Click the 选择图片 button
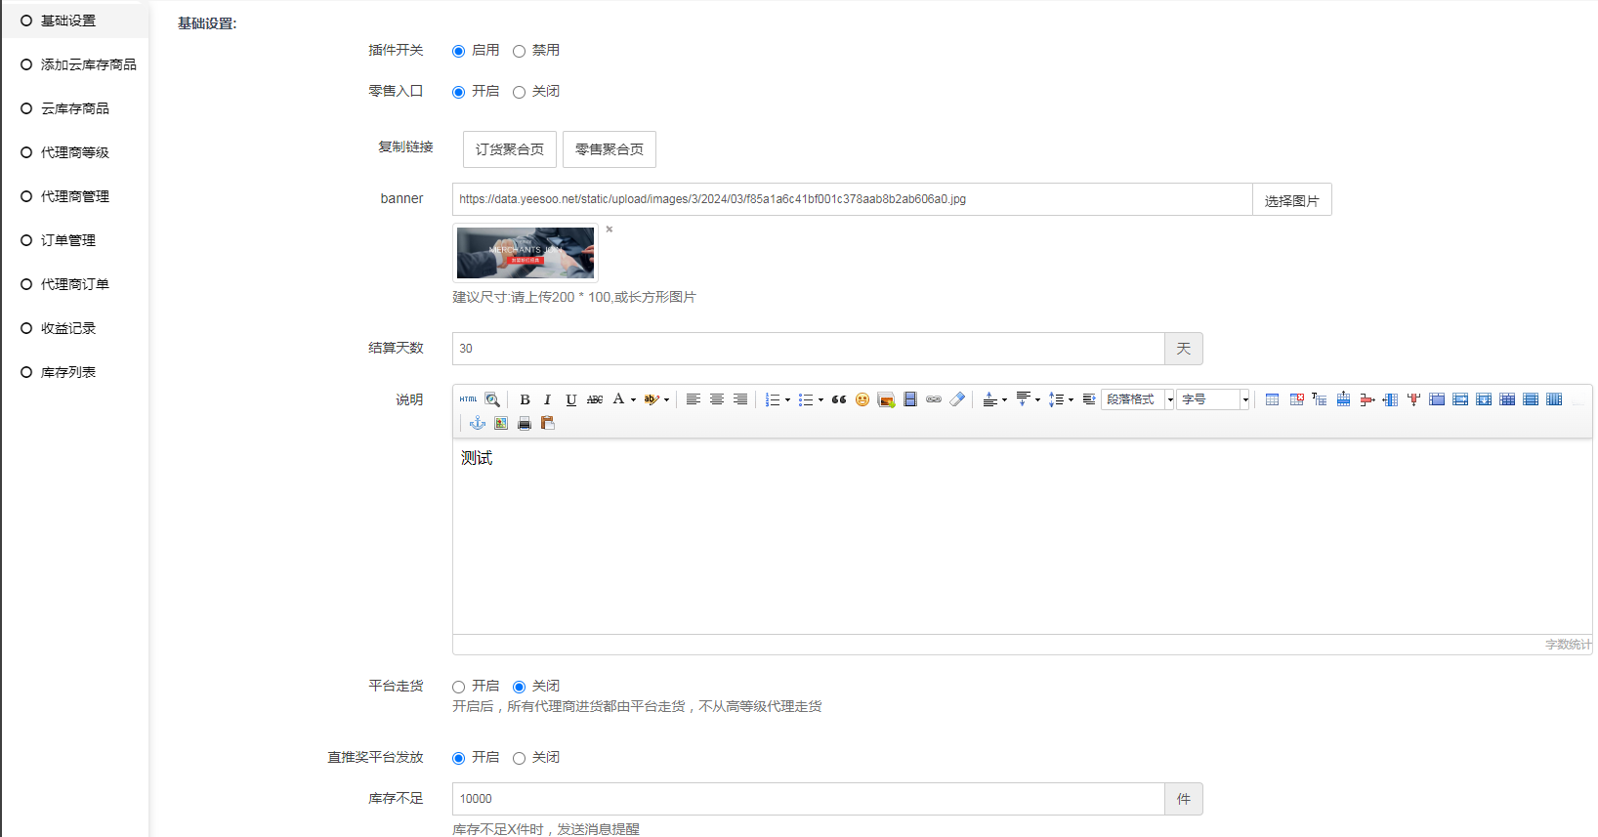This screenshot has height=837, width=1598. coord(1291,200)
